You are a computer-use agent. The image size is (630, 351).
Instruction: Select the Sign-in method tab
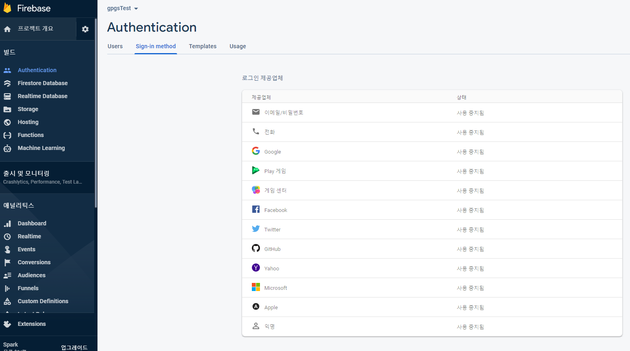coord(156,46)
